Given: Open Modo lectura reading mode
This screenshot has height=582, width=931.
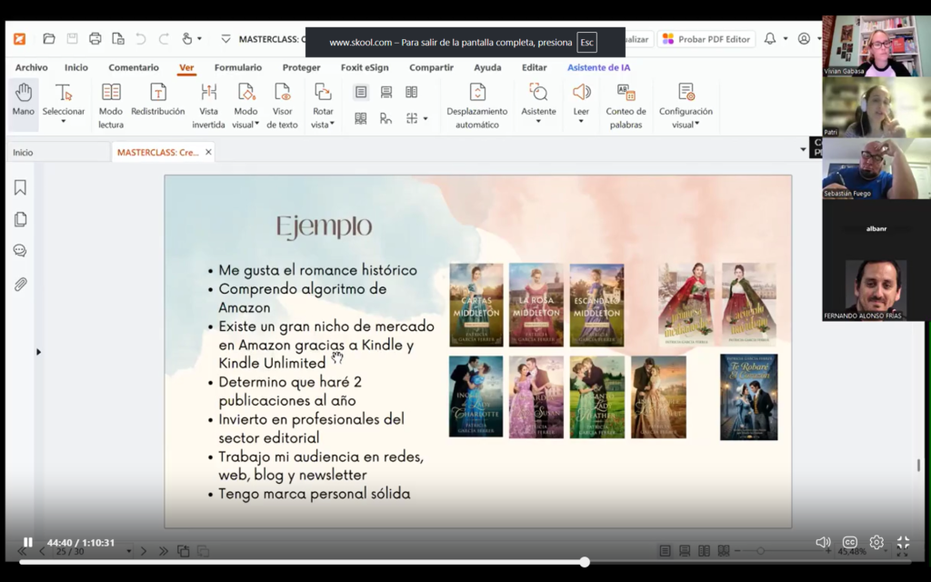Looking at the screenshot, I should [x=110, y=105].
